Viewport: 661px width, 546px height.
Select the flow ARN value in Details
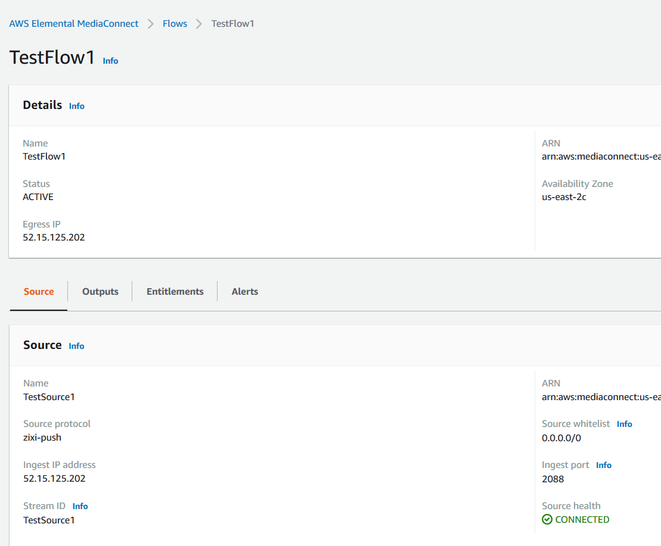point(601,157)
